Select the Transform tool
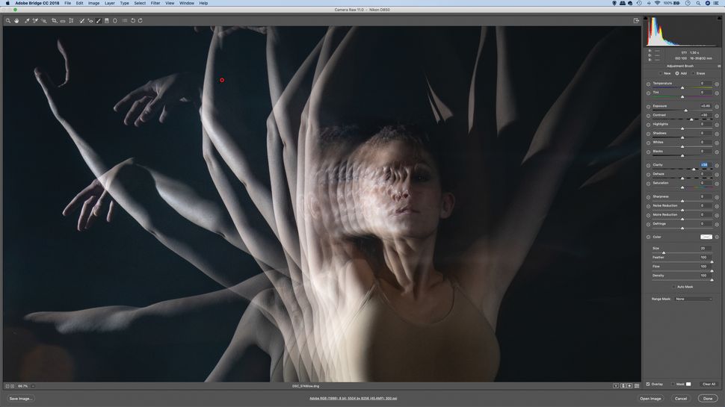 pyautogui.click(x=71, y=21)
